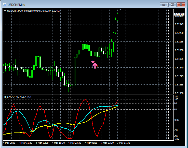Minimize the USDCHF,M30 chart window
This screenshot has width=188, height=148.
[164, 5]
